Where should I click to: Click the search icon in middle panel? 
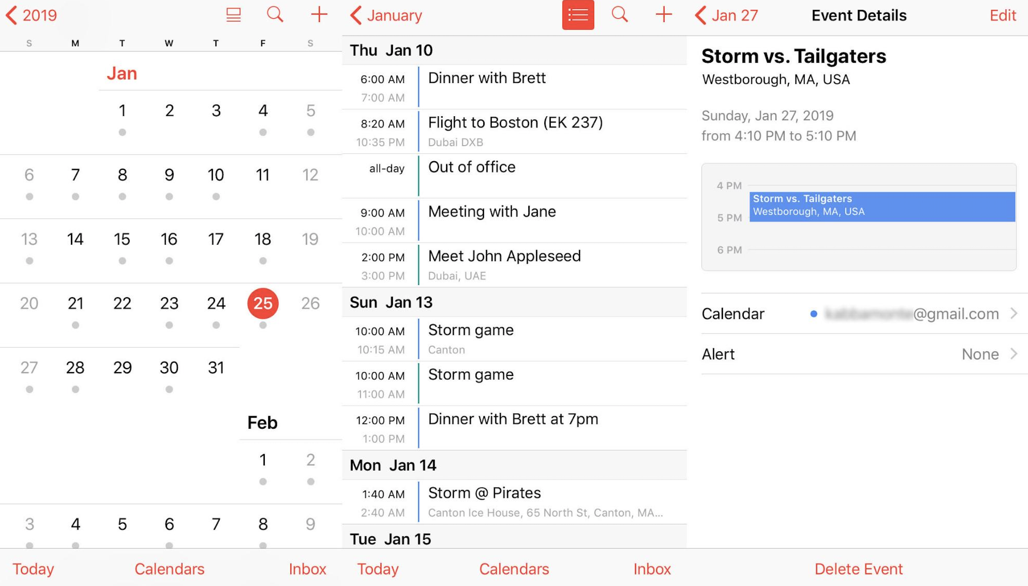[620, 16]
